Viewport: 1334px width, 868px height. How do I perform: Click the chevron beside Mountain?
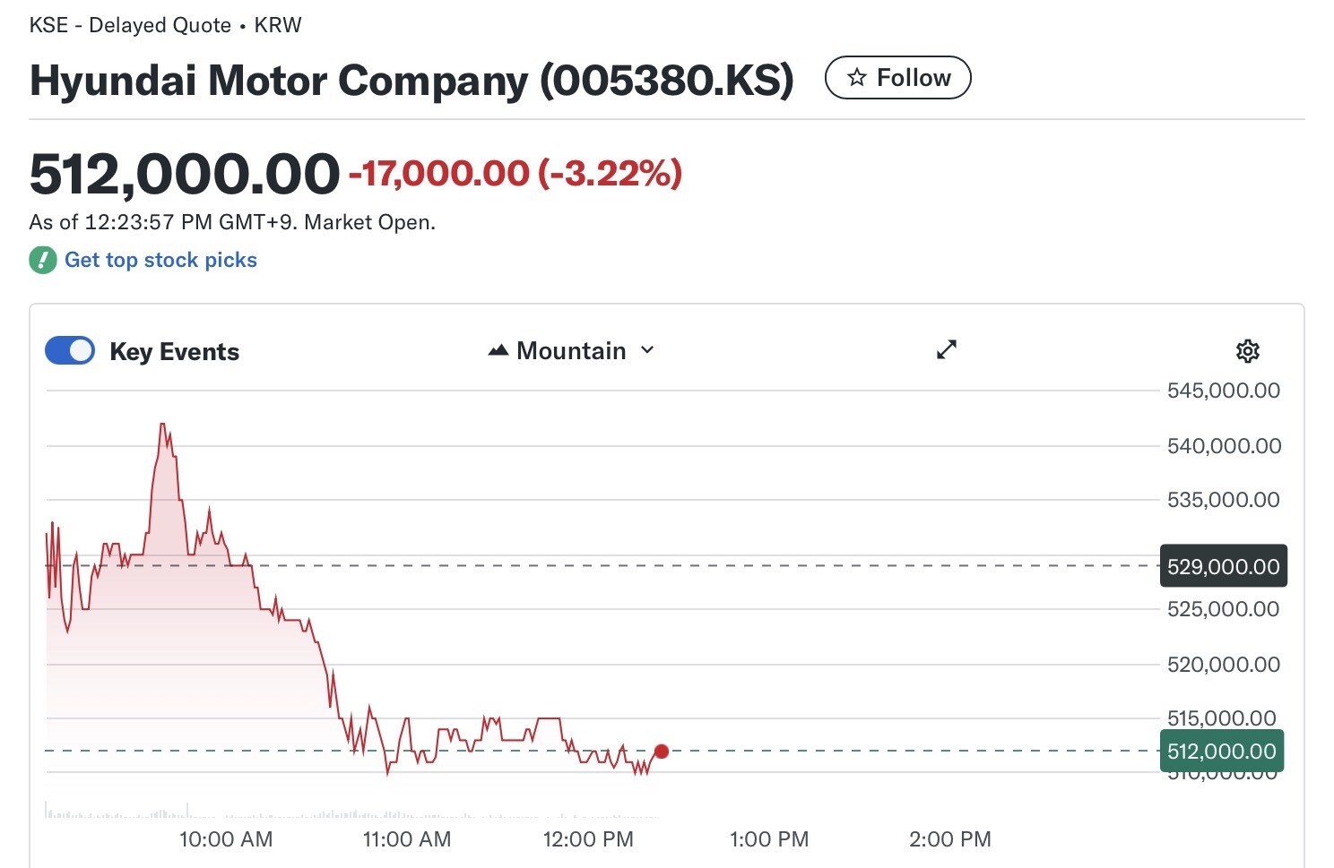pyautogui.click(x=647, y=350)
